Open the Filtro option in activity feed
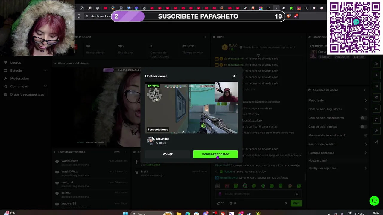 click(x=116, y=152)
